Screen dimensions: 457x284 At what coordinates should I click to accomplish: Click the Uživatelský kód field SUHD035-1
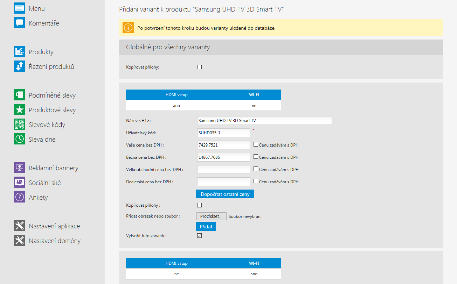point(223,133)
